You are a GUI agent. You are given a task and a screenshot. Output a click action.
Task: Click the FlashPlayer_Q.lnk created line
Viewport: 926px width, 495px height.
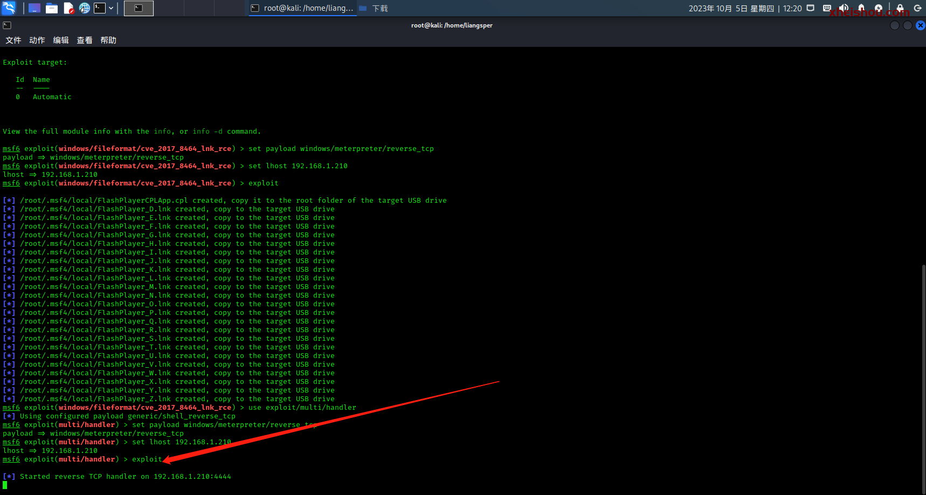[x=169, y=321]
